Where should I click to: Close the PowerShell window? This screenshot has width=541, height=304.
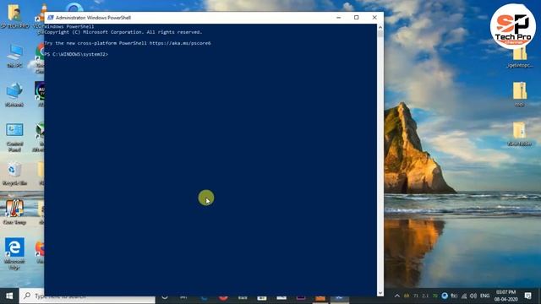pyautogui.click(x=374, y=18)
